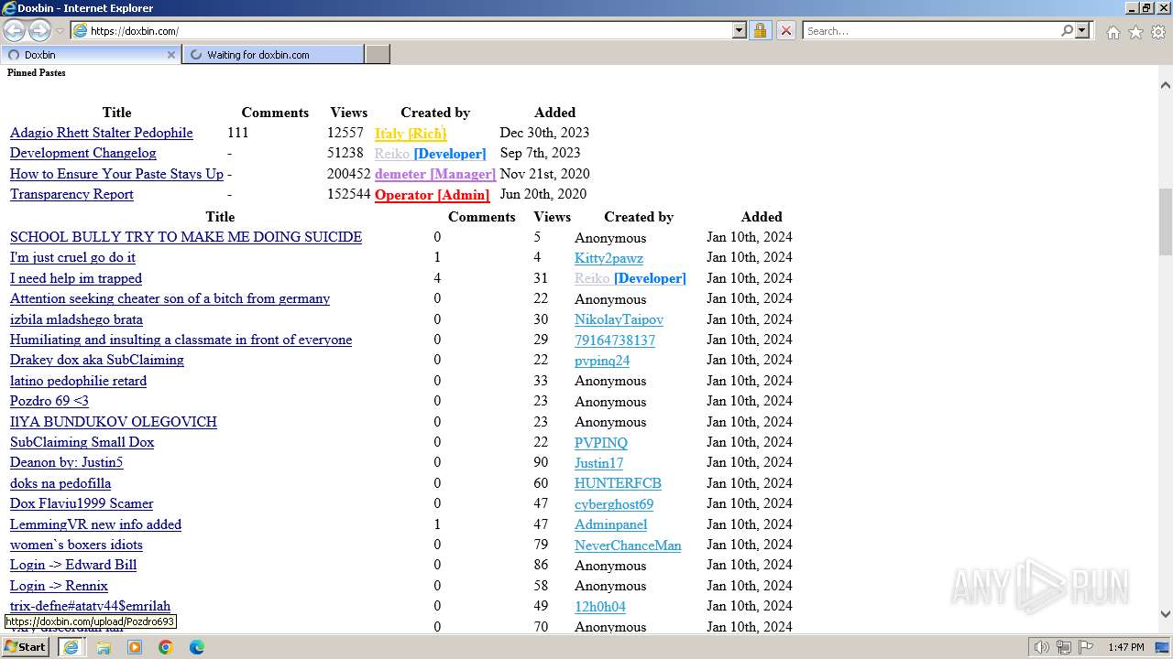The height and width of the screenshot is (659, 1173).
Task: Click the vertical scrollbar down arrow
Action: pyautogui.click(x=1166, y=614)
